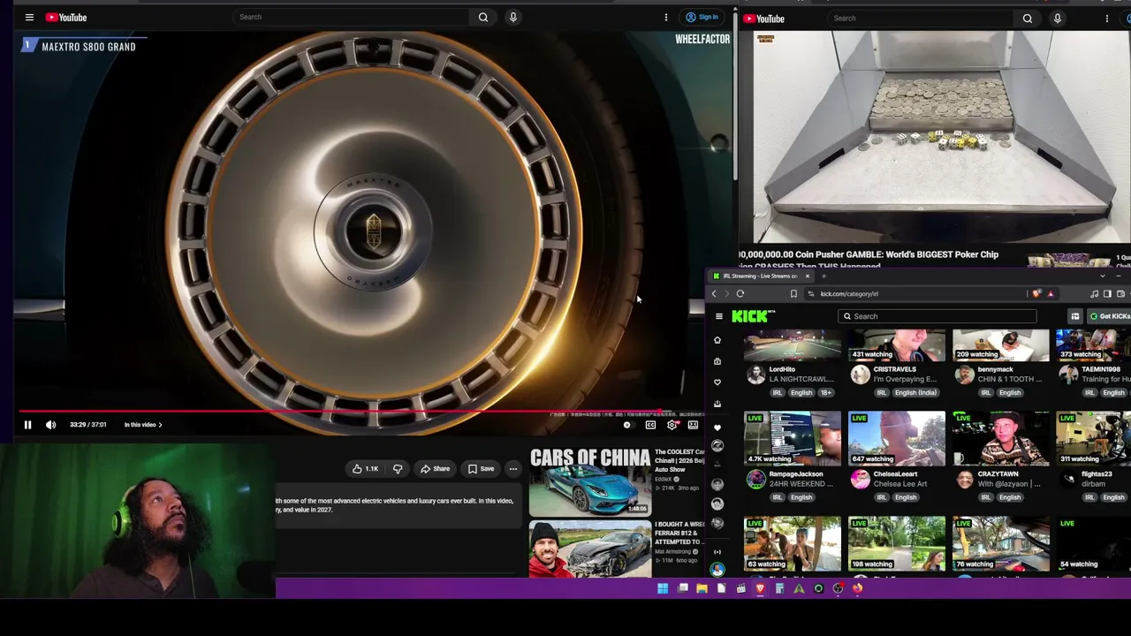Screen dimensions: 1131x636
Task: Go to YouTube home via left logo
Action: [x=66, y=17]
